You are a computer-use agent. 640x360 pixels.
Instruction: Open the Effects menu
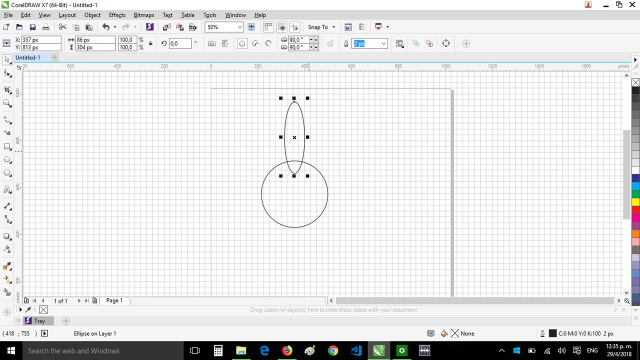pyautogui.click(x=117, y=15)
